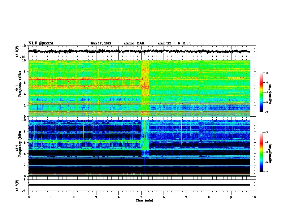
Task: Click the time axis tick label "4"
Action: click(x=119, y=197)
